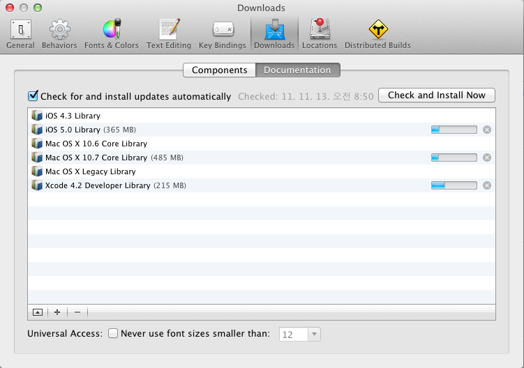This screenshot has height=368, width=524.
Task: Remove documentation set with minus button
Action: tap(77, 312)
